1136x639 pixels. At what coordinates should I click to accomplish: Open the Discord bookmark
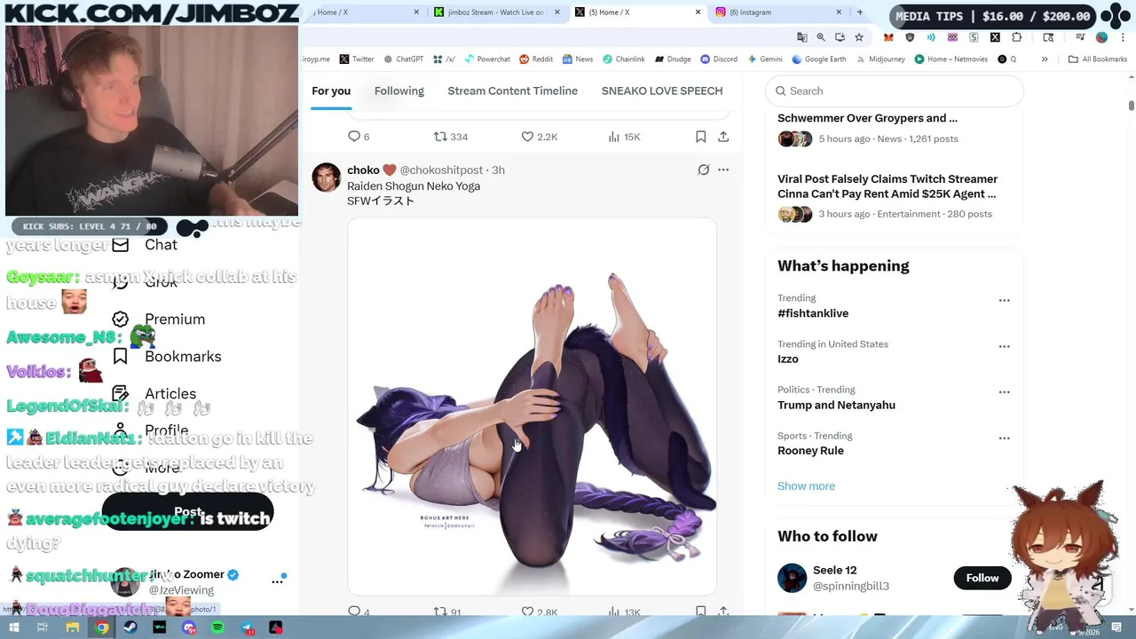(719, 59)
